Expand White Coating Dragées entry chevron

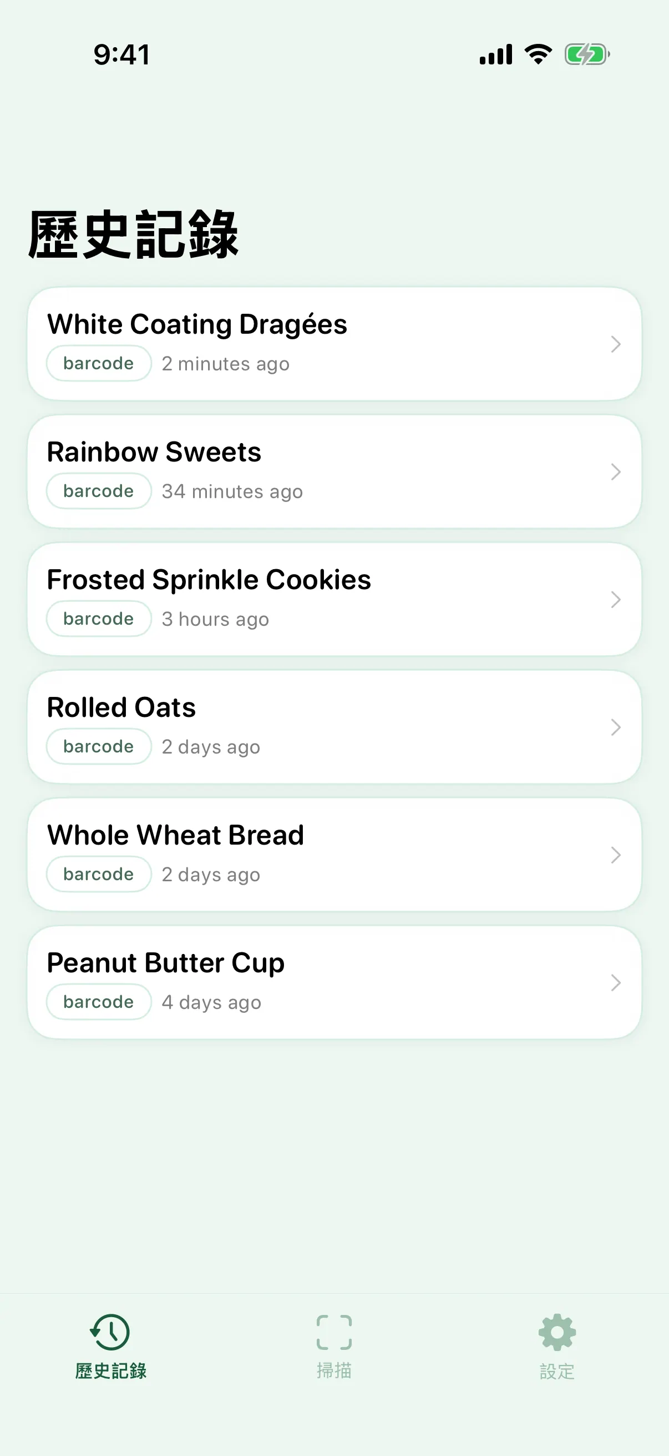[x=616, y=344]
